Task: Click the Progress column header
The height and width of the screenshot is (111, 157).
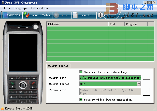Action: tap(136, 24)
